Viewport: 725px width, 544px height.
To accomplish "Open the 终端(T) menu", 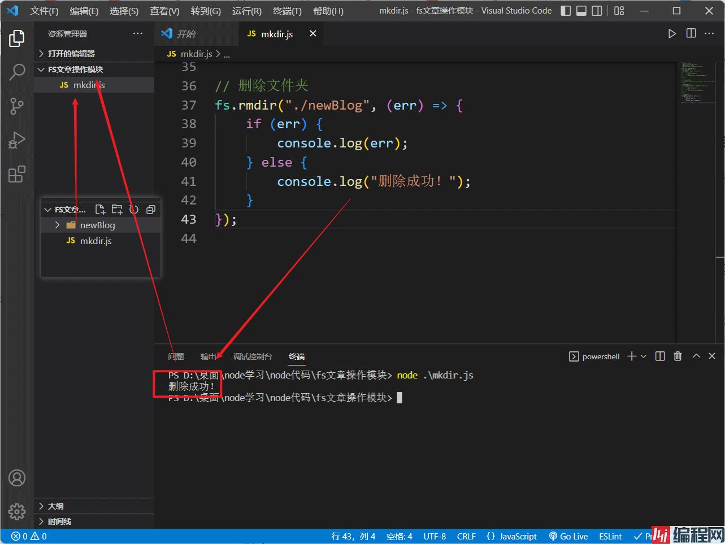I will 287,11.
